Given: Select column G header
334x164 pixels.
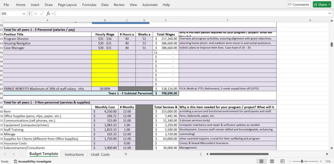Looking at the screenshot, I should [310, 20].
